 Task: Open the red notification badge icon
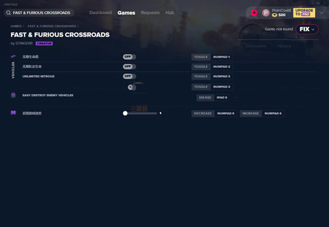coord(254,13)
